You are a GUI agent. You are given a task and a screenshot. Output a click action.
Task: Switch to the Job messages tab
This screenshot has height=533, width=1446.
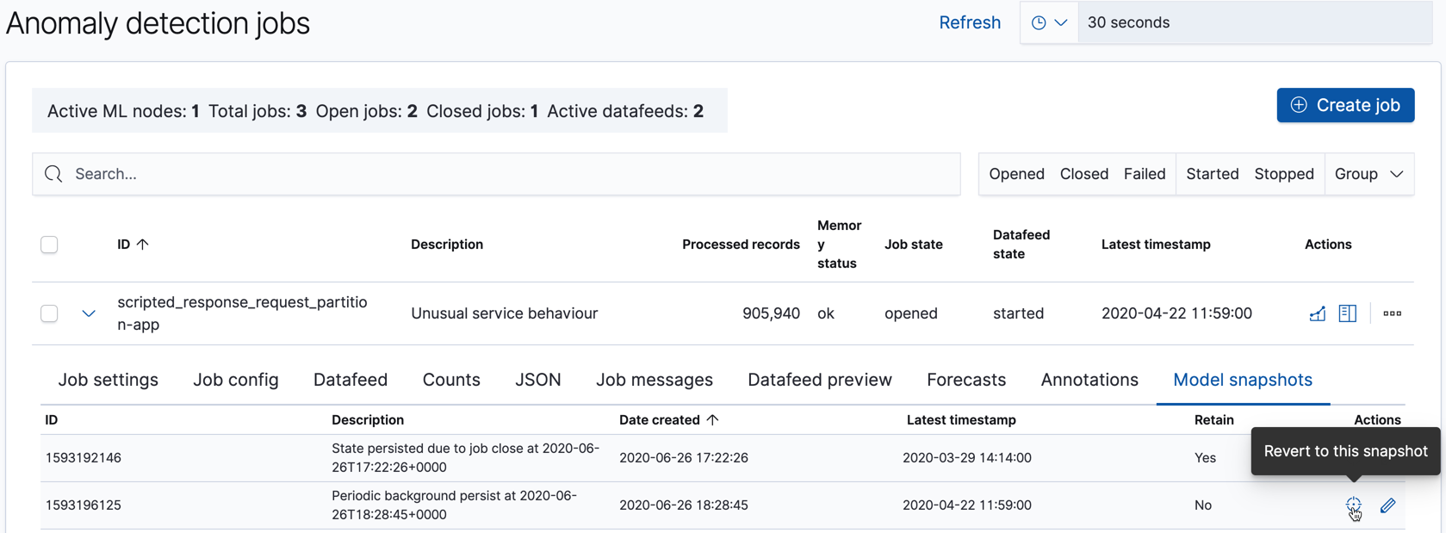tap(654, 380)
